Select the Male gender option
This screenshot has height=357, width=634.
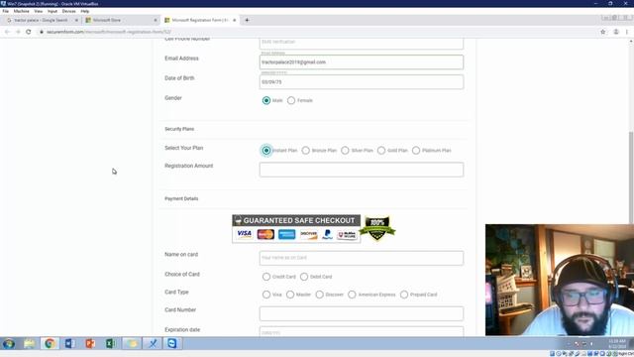click(x=266, y=100)
